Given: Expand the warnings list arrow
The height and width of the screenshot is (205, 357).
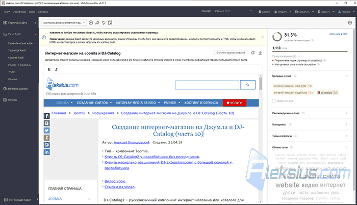Looking at the screenshot, I should (299, 56).
